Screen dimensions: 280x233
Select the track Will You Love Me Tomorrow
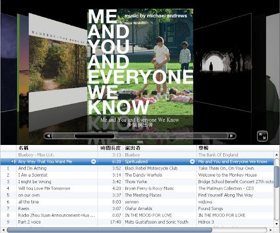(44, 188)
